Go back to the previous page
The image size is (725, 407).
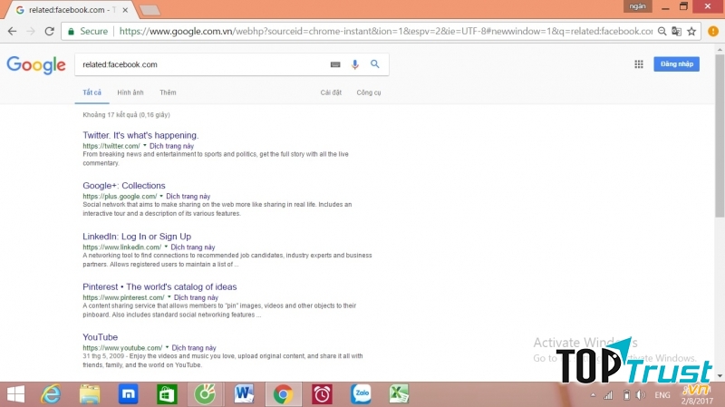click(x=12, y=31)
